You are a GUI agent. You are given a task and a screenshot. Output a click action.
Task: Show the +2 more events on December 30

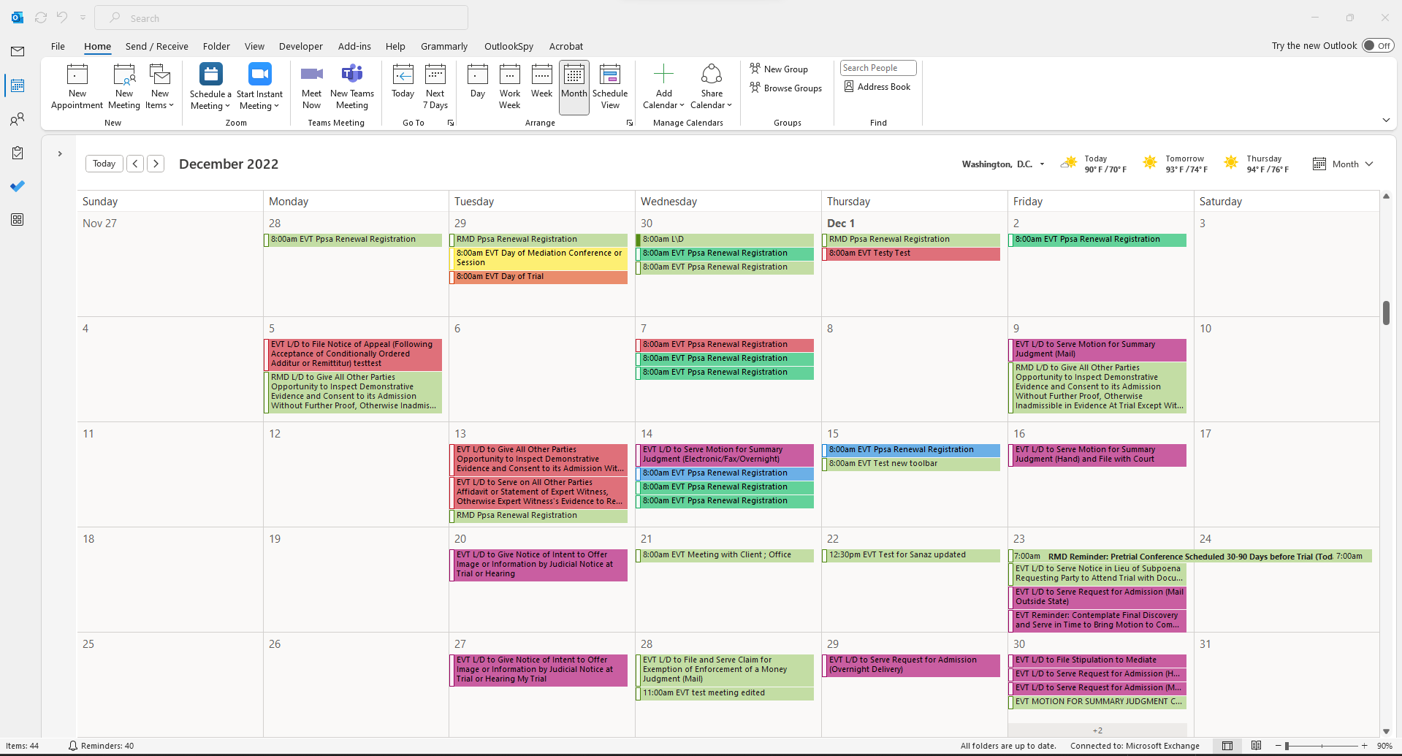coord(1097,730)
